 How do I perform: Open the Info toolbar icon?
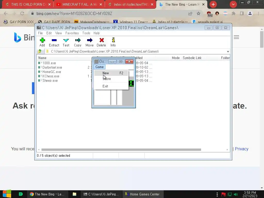pos(113,42)
